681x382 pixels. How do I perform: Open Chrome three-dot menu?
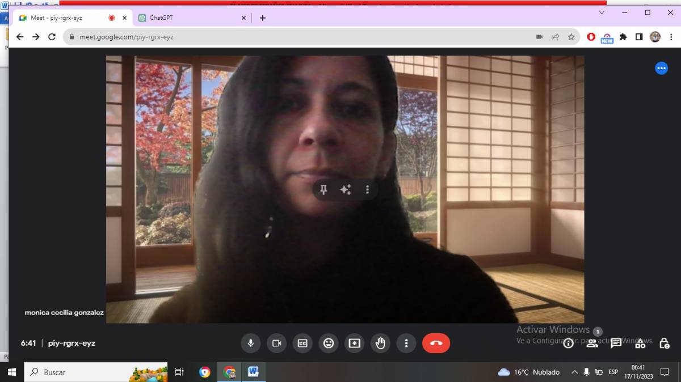pos(670,37)
